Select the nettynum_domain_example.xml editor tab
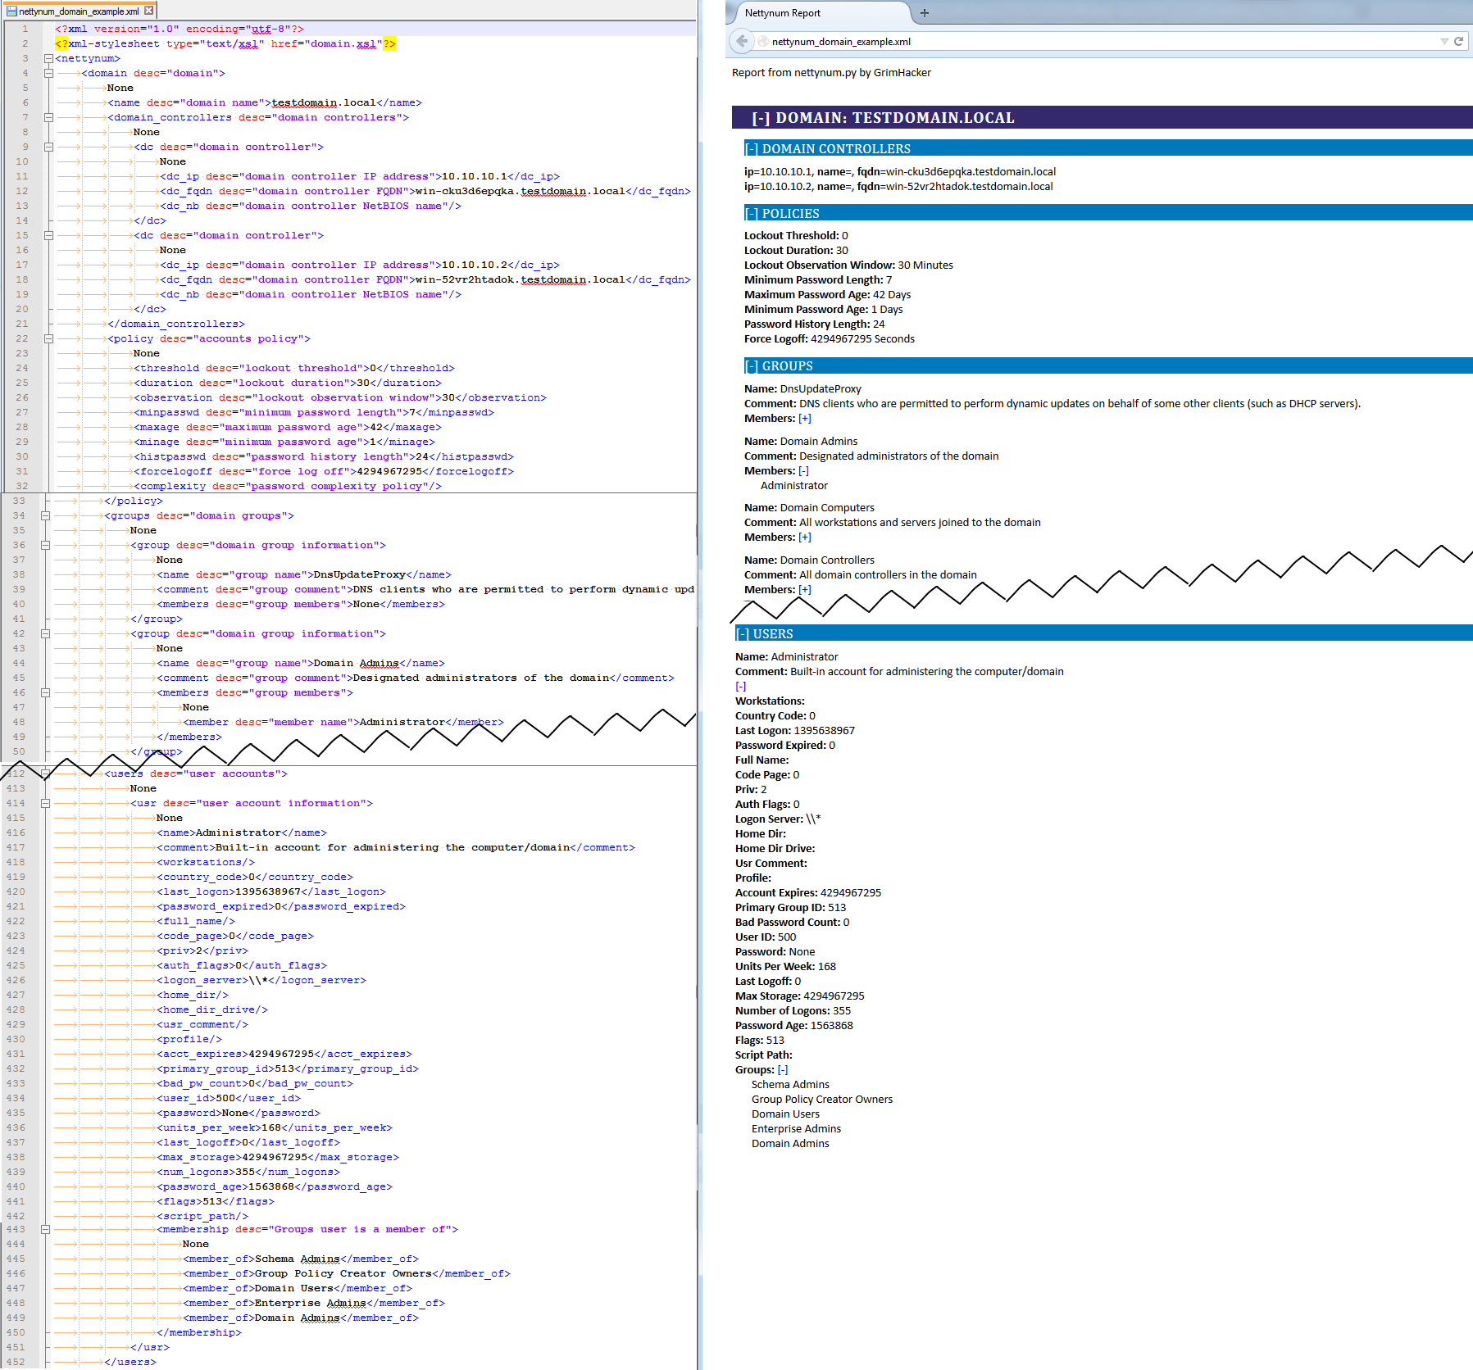1473x1370 pixels. (x=79, y=11)
